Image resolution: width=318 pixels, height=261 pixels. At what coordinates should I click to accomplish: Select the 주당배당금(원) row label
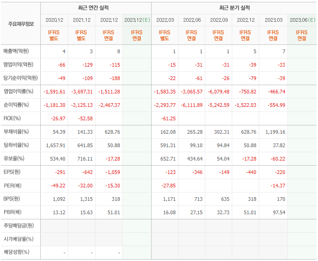click(x=19, y=225)
